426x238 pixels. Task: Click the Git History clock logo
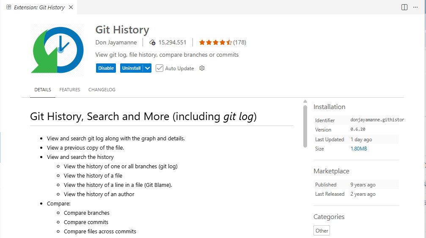click(x=57, y=49)
